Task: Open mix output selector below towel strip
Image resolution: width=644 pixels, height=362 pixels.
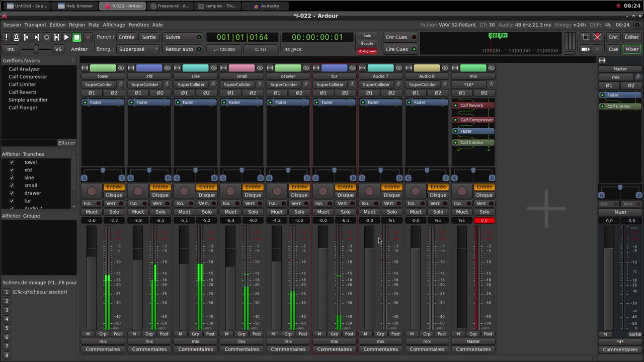Action: pyautogui.click(x=103, y=341)
